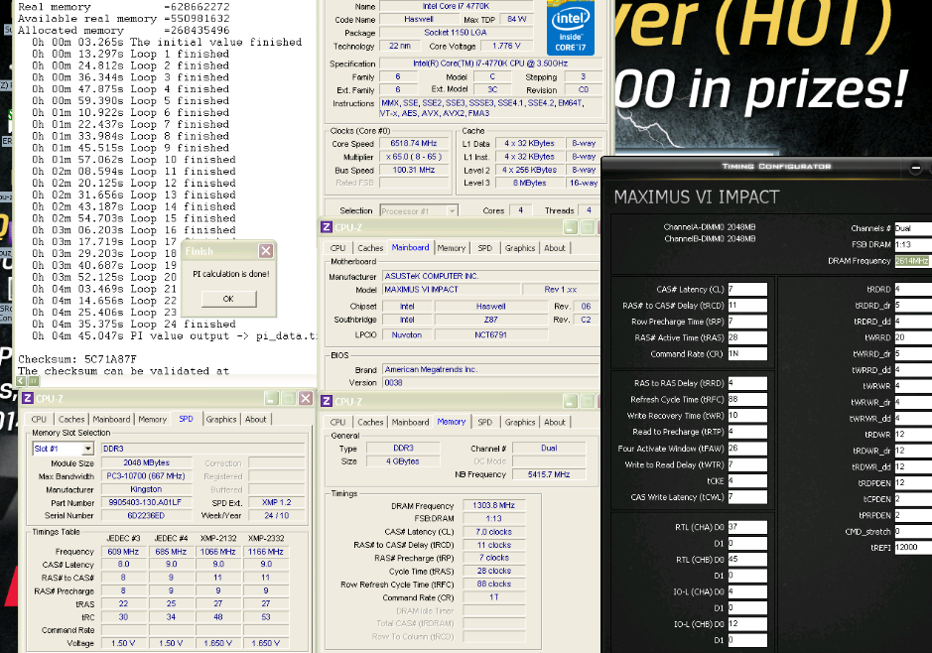Edit the CMD_stretch field

click(913, 531)
